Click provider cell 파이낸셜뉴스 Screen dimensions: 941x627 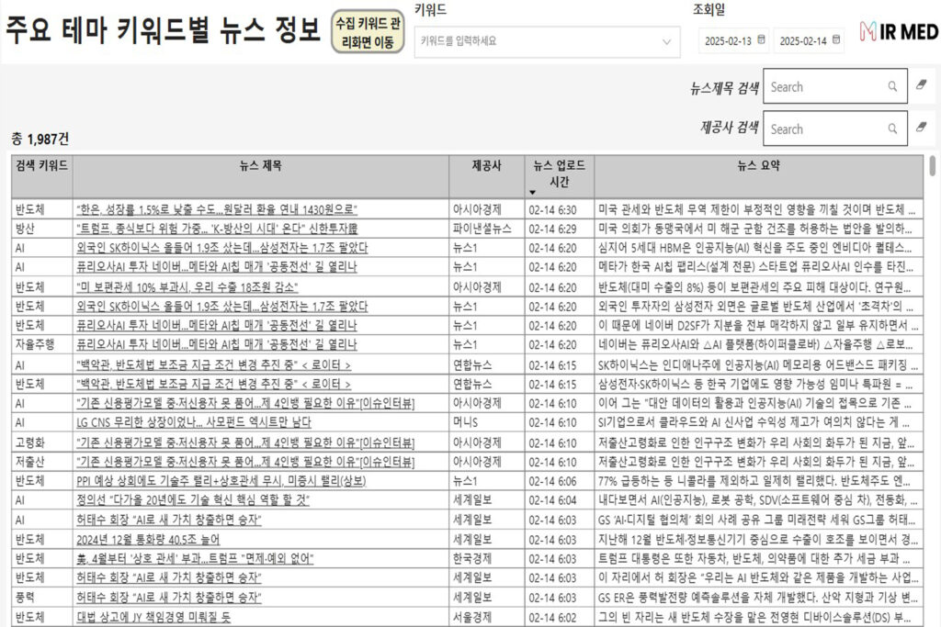pos(487,229)
